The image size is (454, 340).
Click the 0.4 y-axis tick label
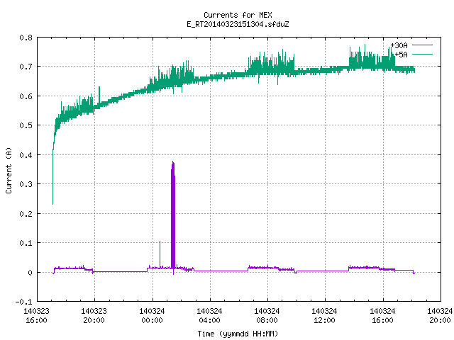[26, 155]
